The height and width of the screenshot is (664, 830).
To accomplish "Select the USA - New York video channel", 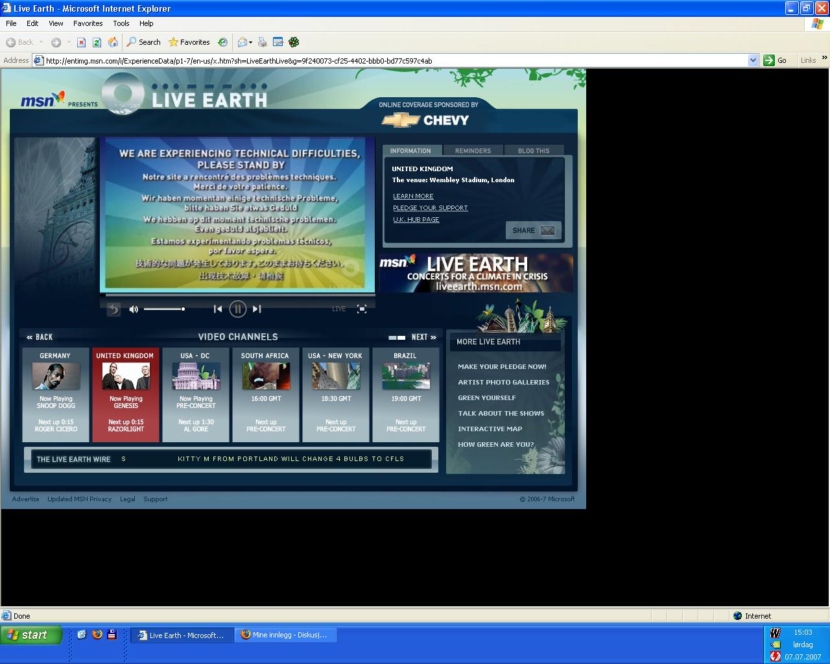I will (335, 394).
